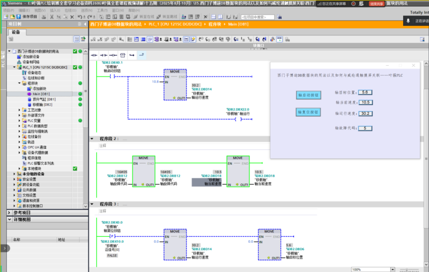Click the search-in-project input field
The image size is (429, 272).
(x=258, y=17)
